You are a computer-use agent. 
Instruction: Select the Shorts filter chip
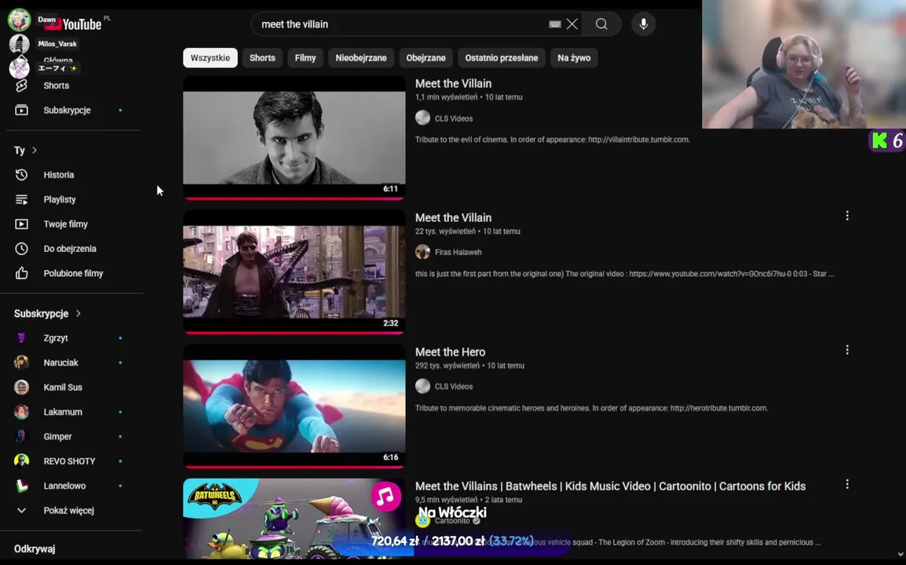pyautogui.click(x=262, y=58)
